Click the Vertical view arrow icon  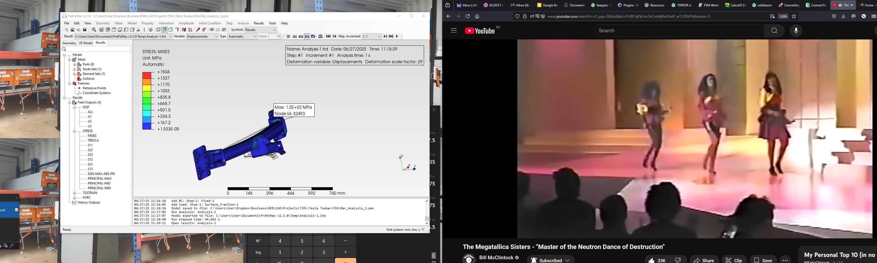(x=144, y=30)
